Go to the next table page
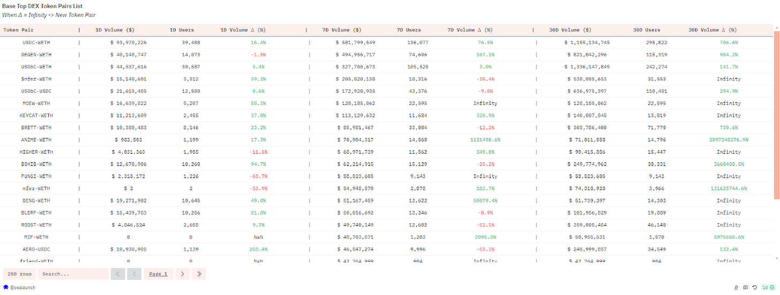 tap(183, 274)
